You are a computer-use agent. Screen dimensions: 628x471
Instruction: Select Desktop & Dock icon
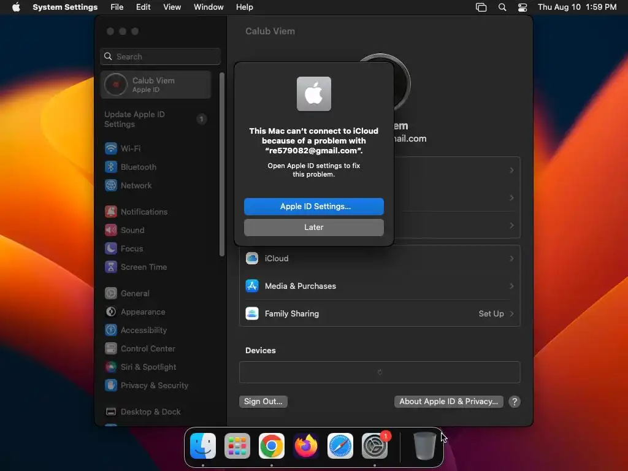click(111, 412)
